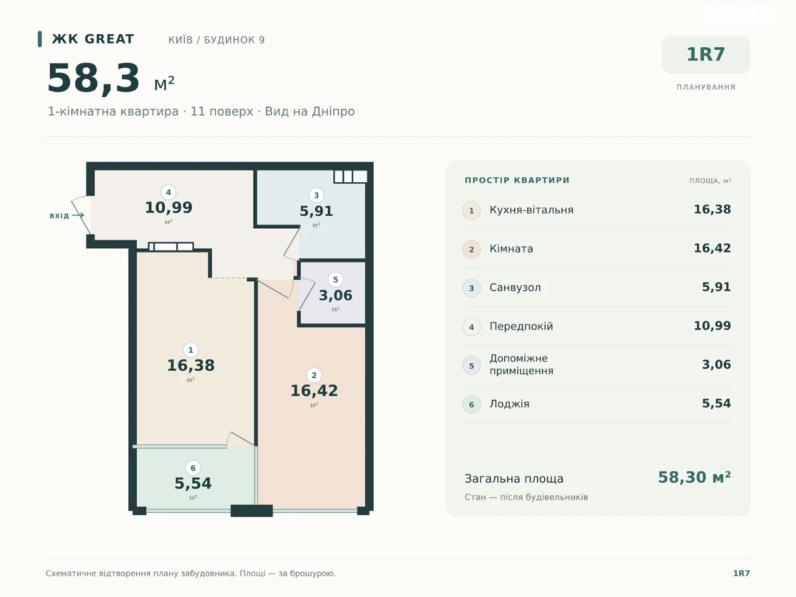Click the legend circle numbered 5

point(471,366)
